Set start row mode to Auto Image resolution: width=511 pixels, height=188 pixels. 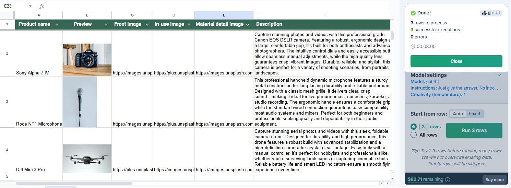click(x=458, y=114)
